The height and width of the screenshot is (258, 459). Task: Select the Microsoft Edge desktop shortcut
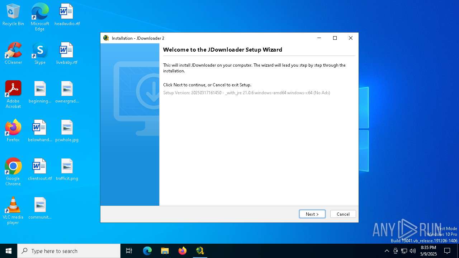(x=40, y=17)
